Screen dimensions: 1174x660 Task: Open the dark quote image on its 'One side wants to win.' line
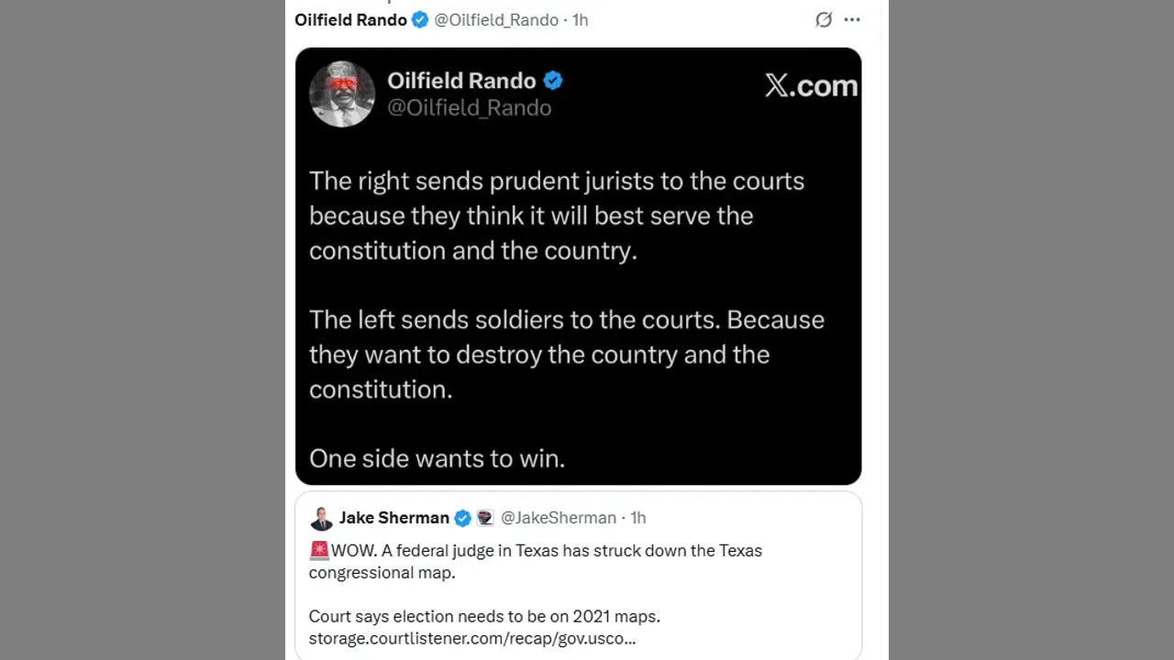click(437, 458)
